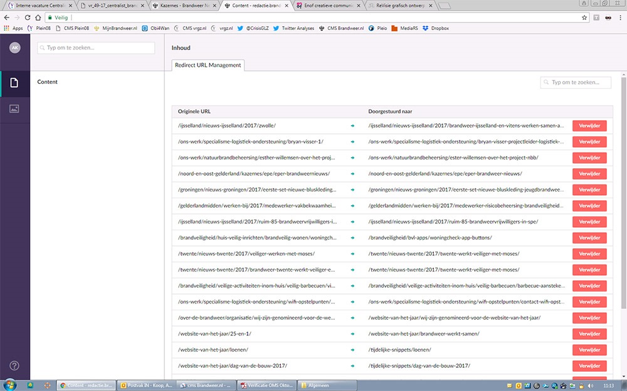Select the Content tree item
627x391 pixels.
(x=48, y=82)
